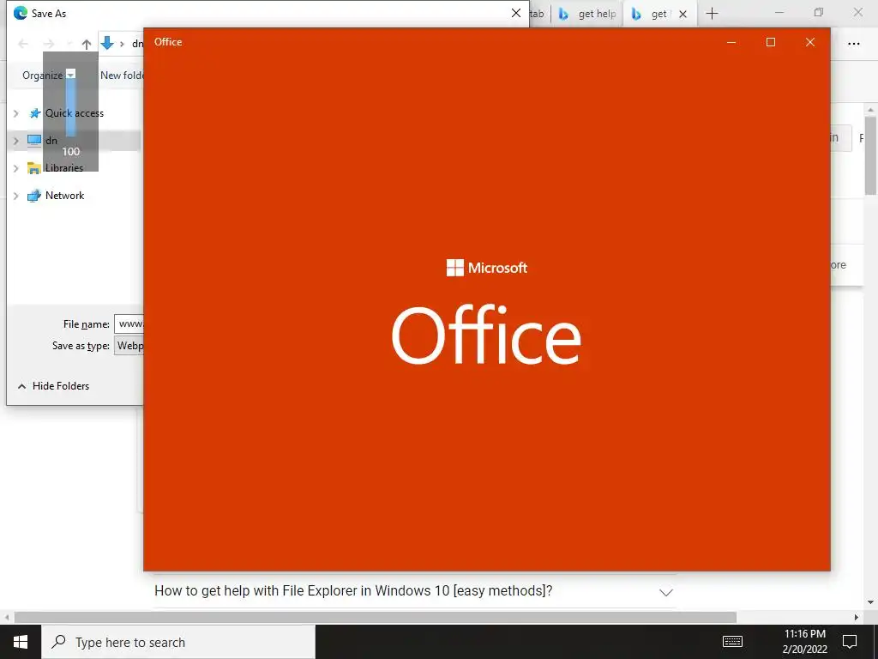Viewport: 878px width, 659px height.
Task: Close the Office splash window
Action: 809,42
